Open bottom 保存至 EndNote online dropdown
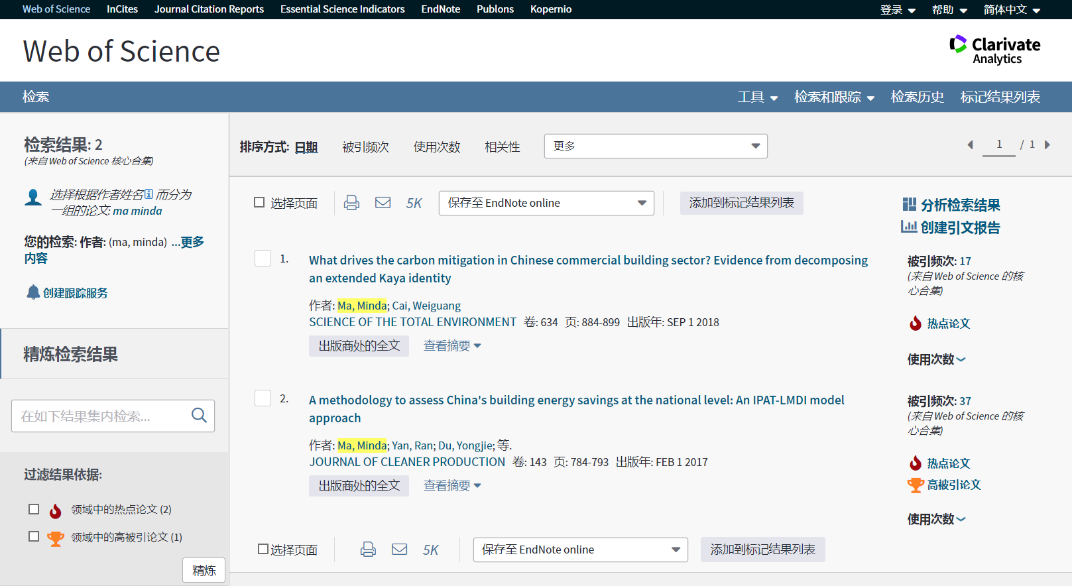Screen dimensions: 1072x586 [581, 550]
